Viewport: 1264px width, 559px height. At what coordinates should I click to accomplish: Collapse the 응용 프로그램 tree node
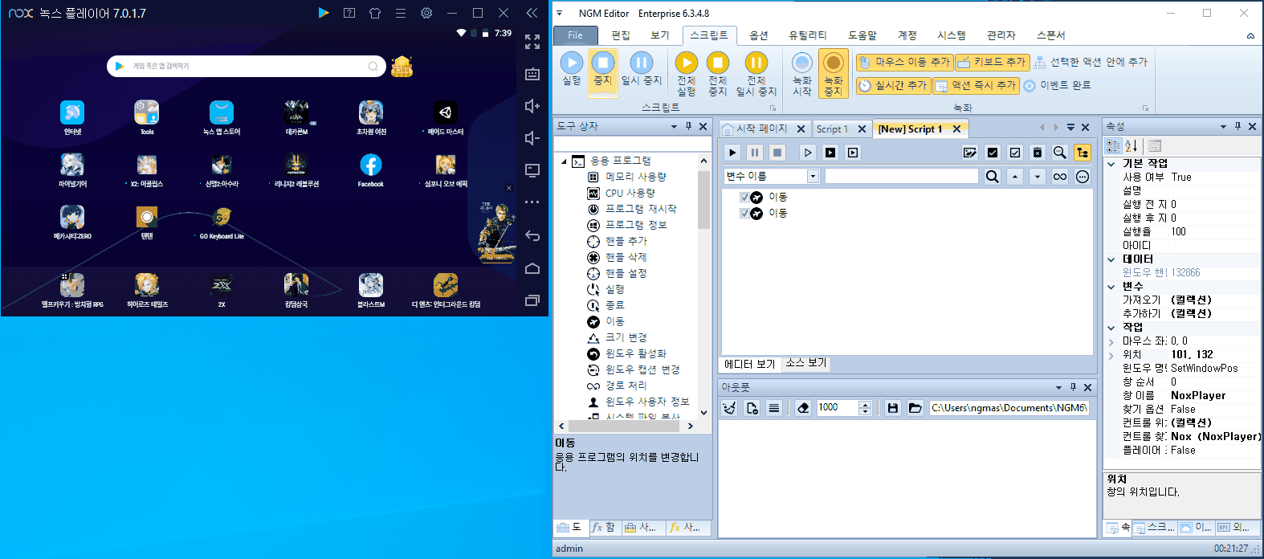coord(564,161)
